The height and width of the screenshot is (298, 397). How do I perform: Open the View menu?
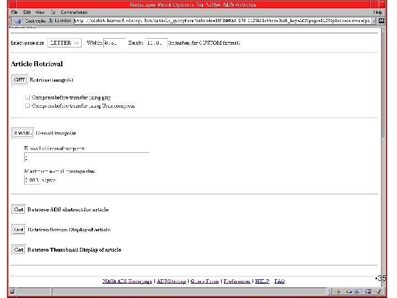pos(40,12)
